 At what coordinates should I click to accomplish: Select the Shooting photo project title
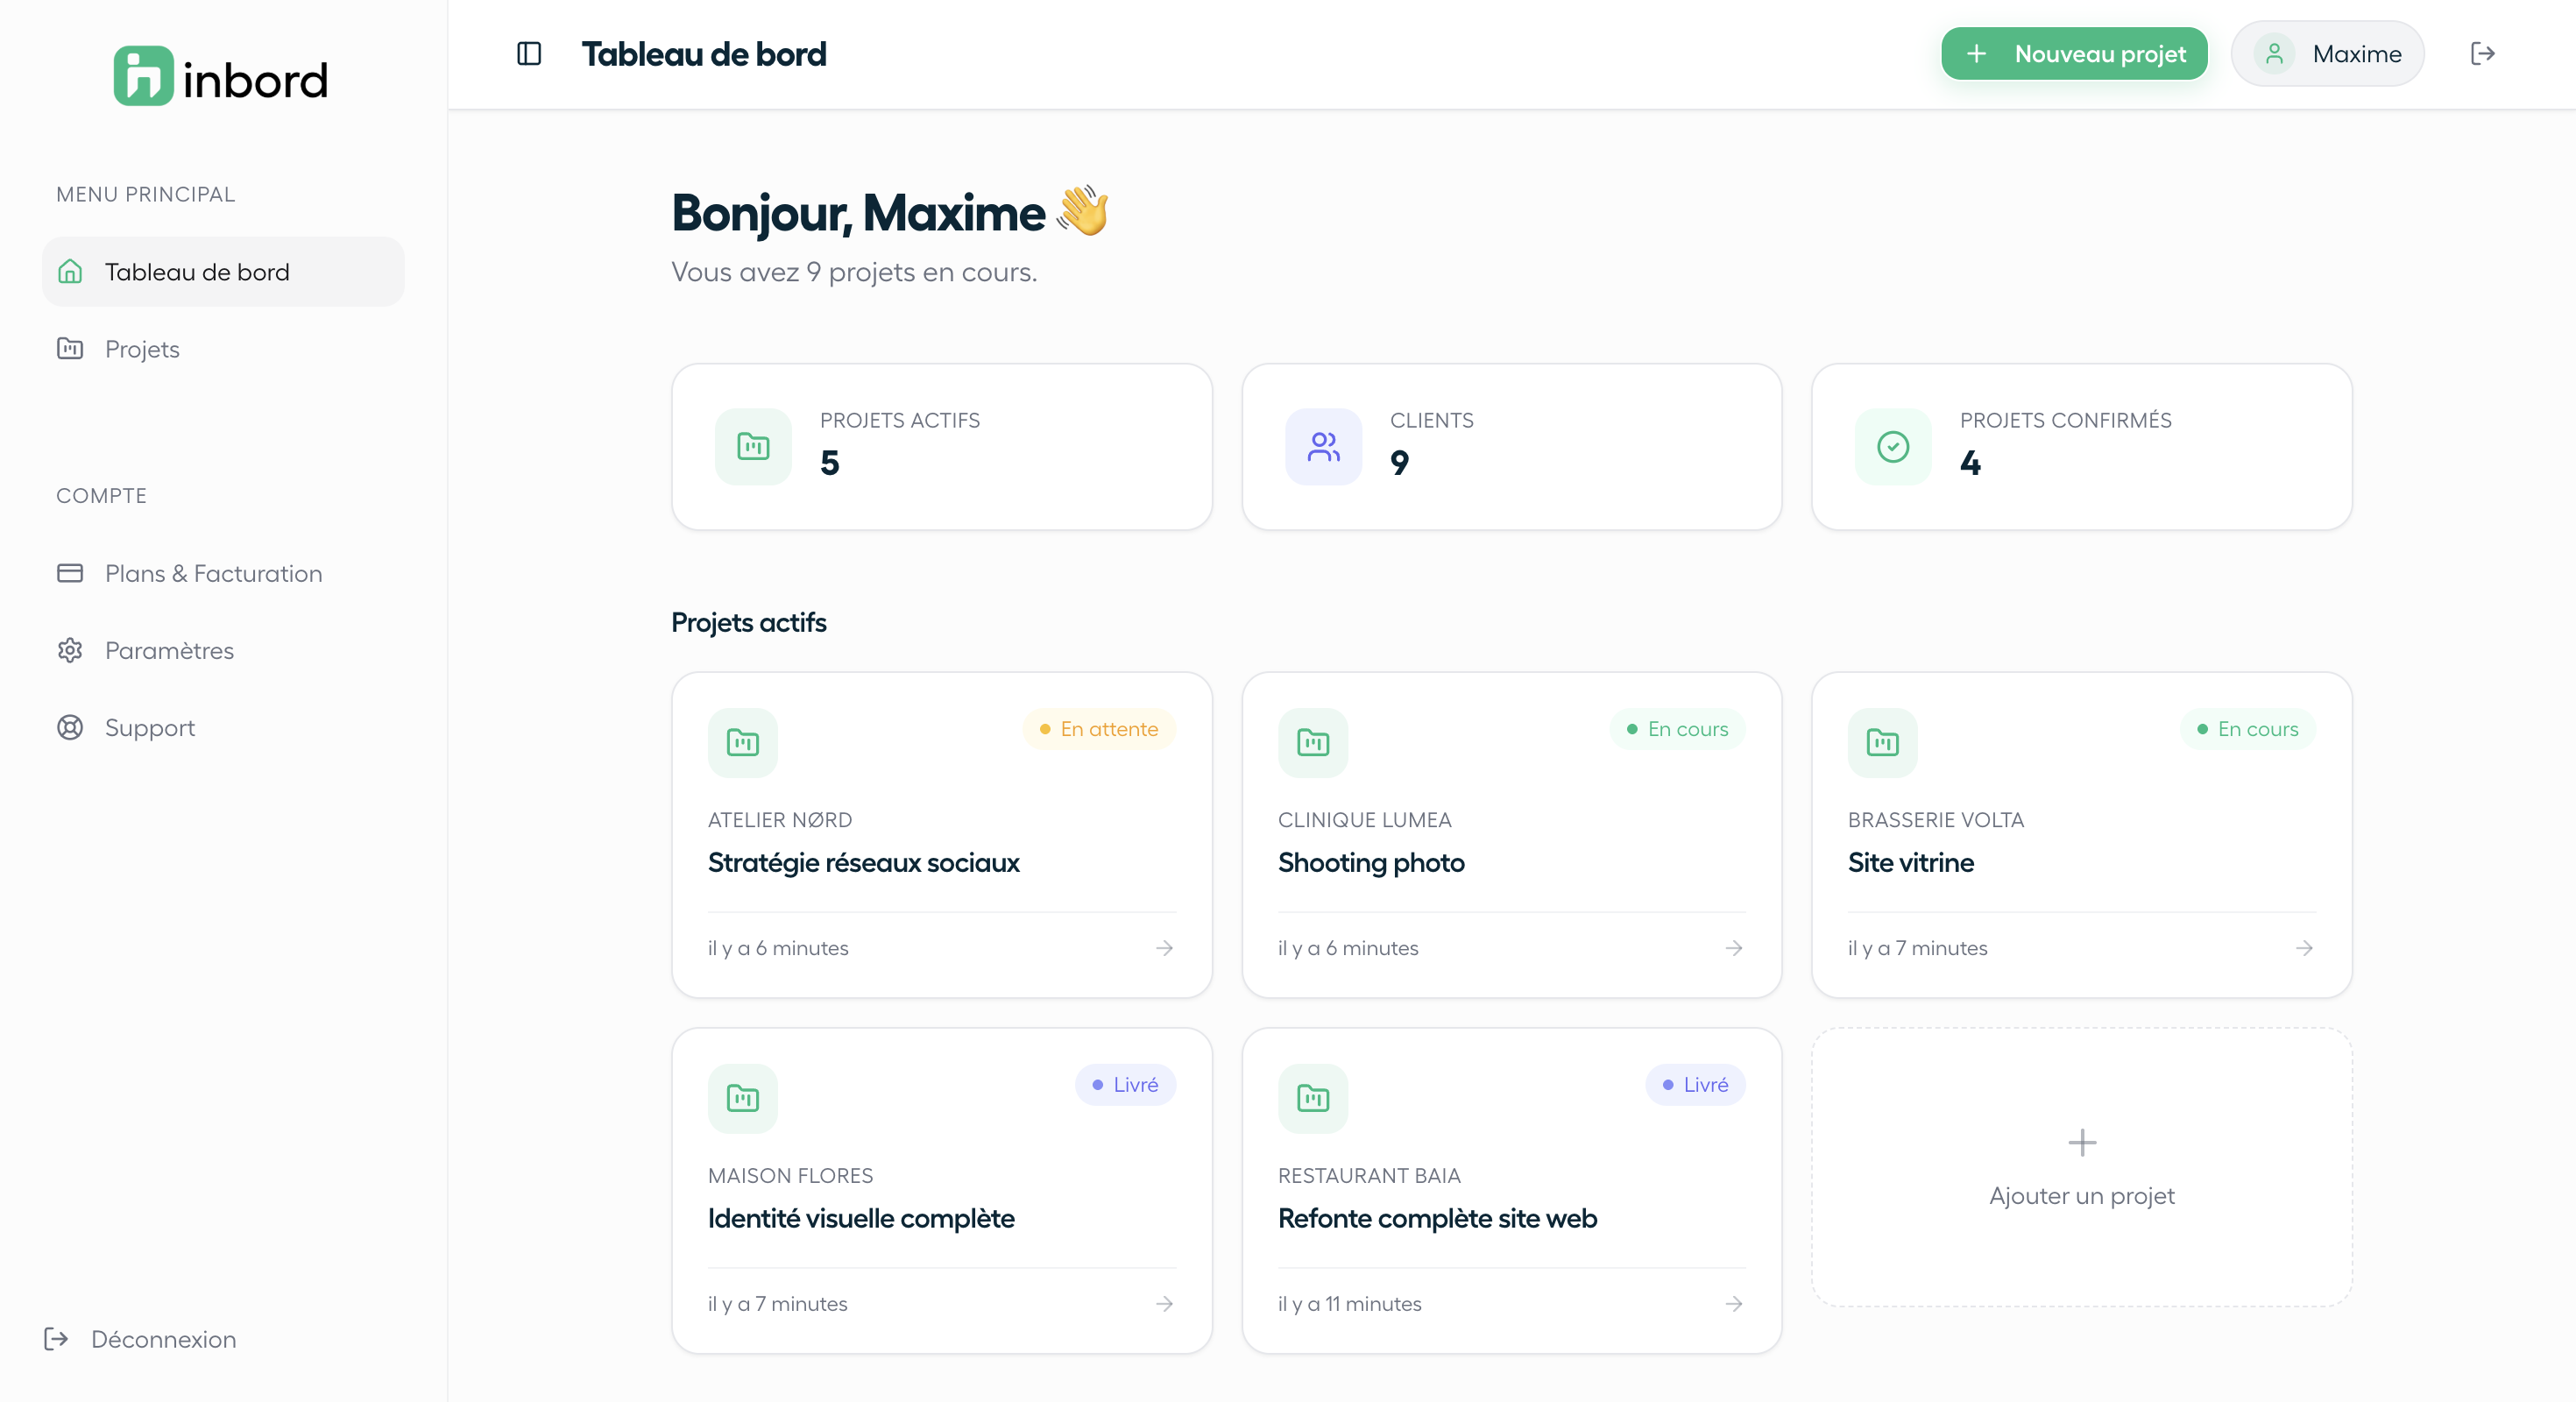[x=1371, y=863]
